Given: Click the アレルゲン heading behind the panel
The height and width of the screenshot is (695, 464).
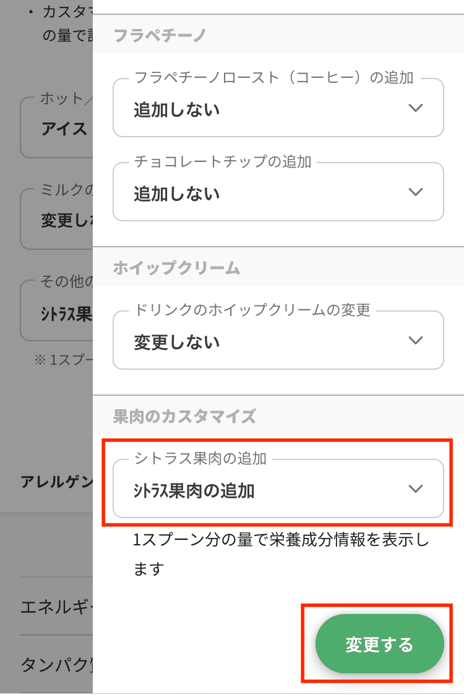Looking at the screenshot, I should coord(57,482).
